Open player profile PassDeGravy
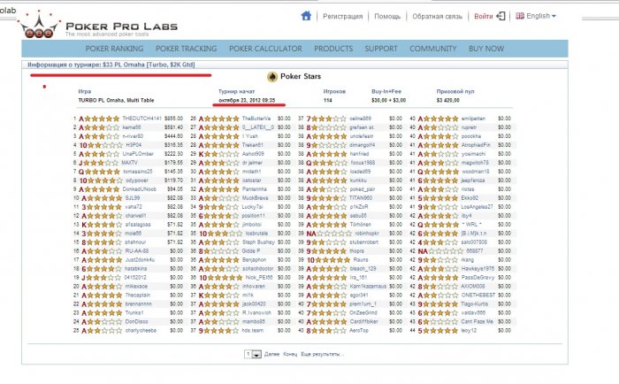 point(478,277)
